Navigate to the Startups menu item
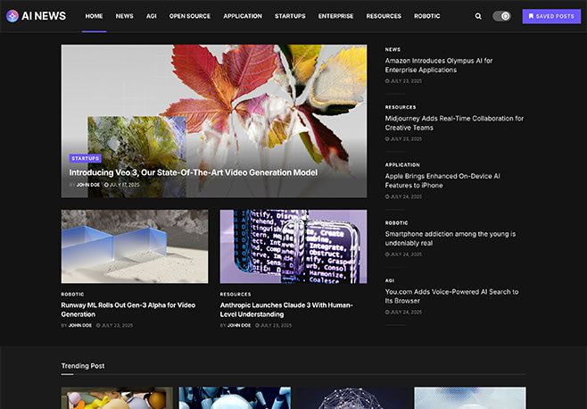The width and height of the screenshot is (587, 409). point(290,16)
